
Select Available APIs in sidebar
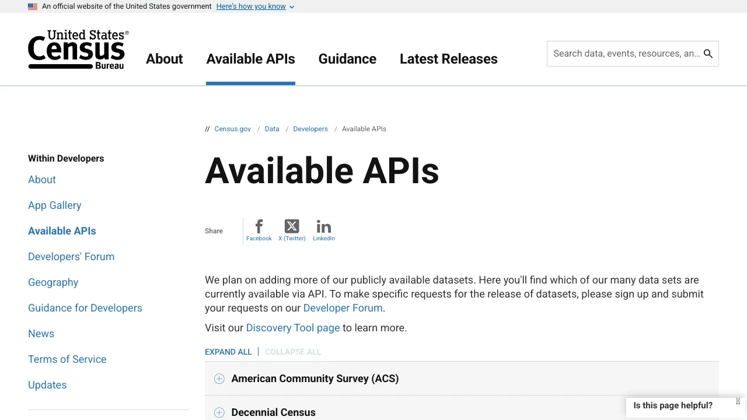coord(62,231)
